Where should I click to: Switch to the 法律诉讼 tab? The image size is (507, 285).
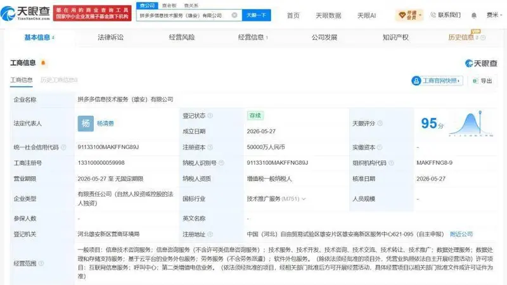[x=110, y=37]
